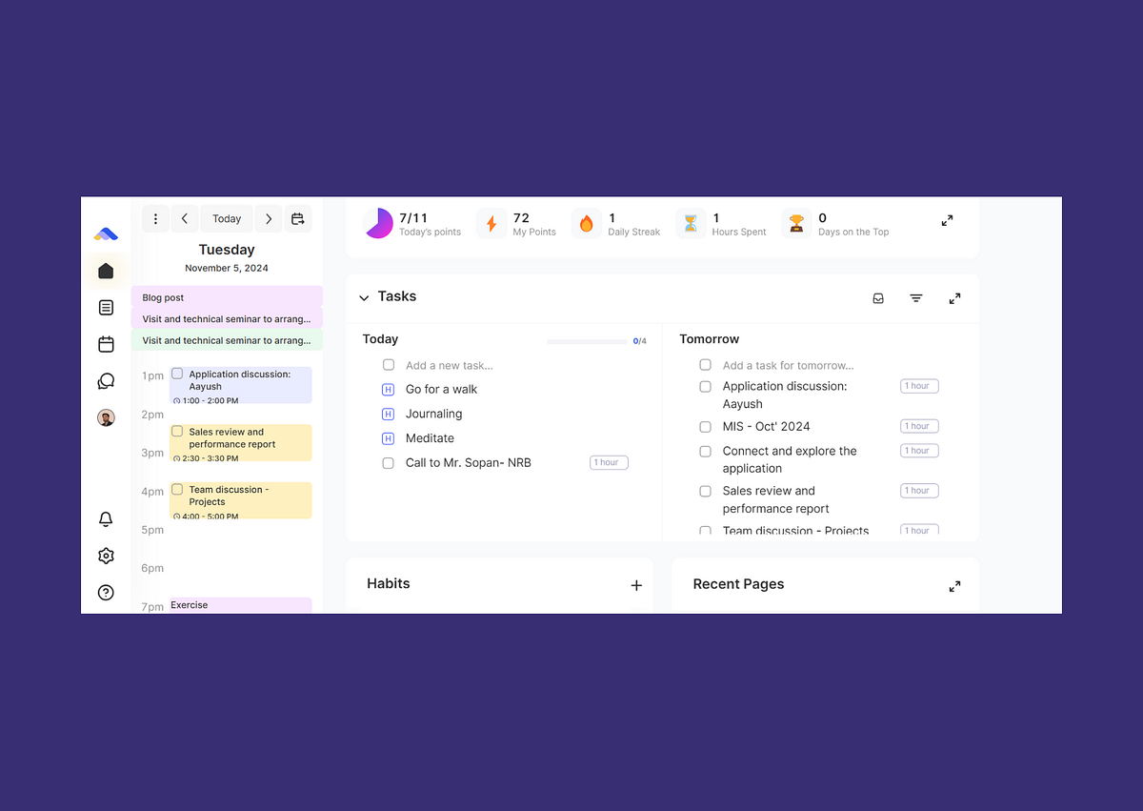Check the Journaling habit box

[388, 414]
